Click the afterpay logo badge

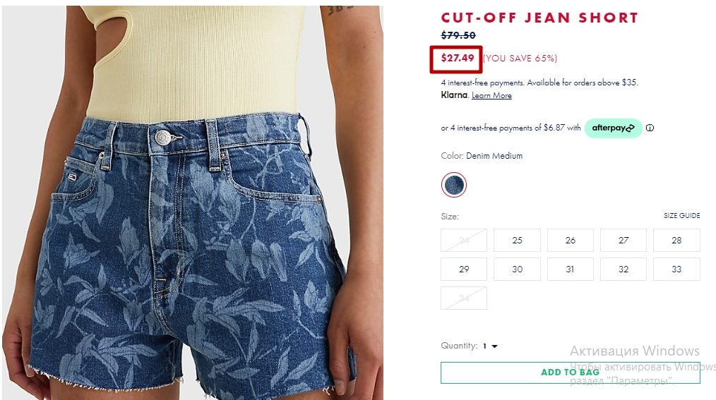(x=613, y=128)
